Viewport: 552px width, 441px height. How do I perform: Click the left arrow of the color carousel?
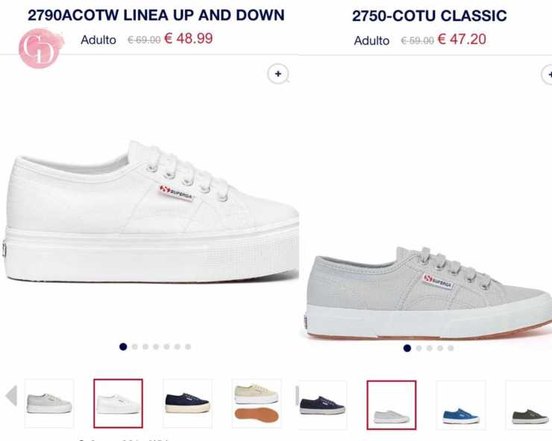[x=11, y=396]
